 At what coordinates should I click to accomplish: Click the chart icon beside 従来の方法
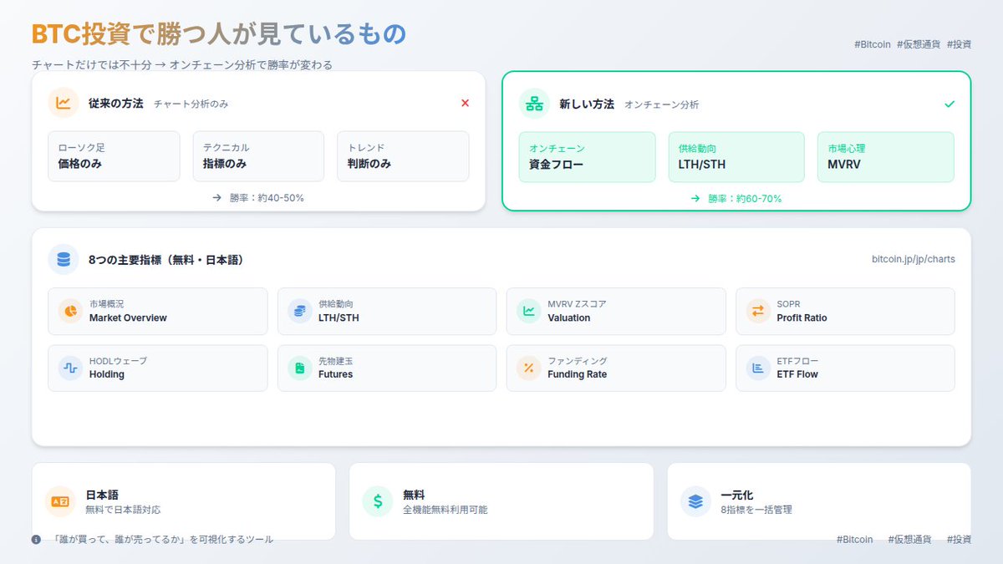[64, 104]
